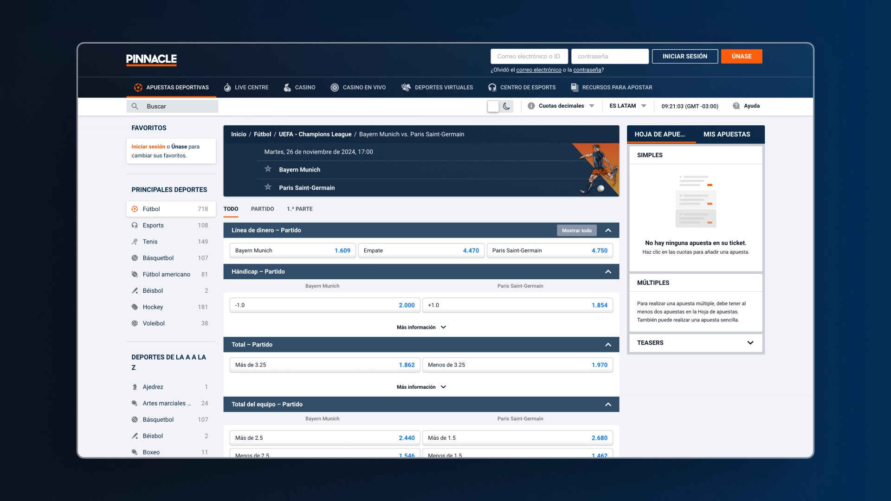This screenshot has width=891, height=501.
Task: Select Más de 1.5 at 2.680
Action: tap(518, 438)
